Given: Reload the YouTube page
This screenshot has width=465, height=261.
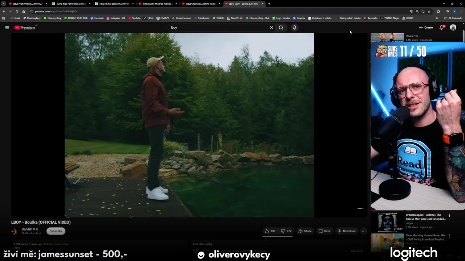Looking at the screenshot, I should coord(17,11).
